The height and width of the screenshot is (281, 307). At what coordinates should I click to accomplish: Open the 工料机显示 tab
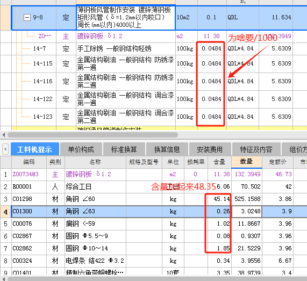click(x=35, y=149)
